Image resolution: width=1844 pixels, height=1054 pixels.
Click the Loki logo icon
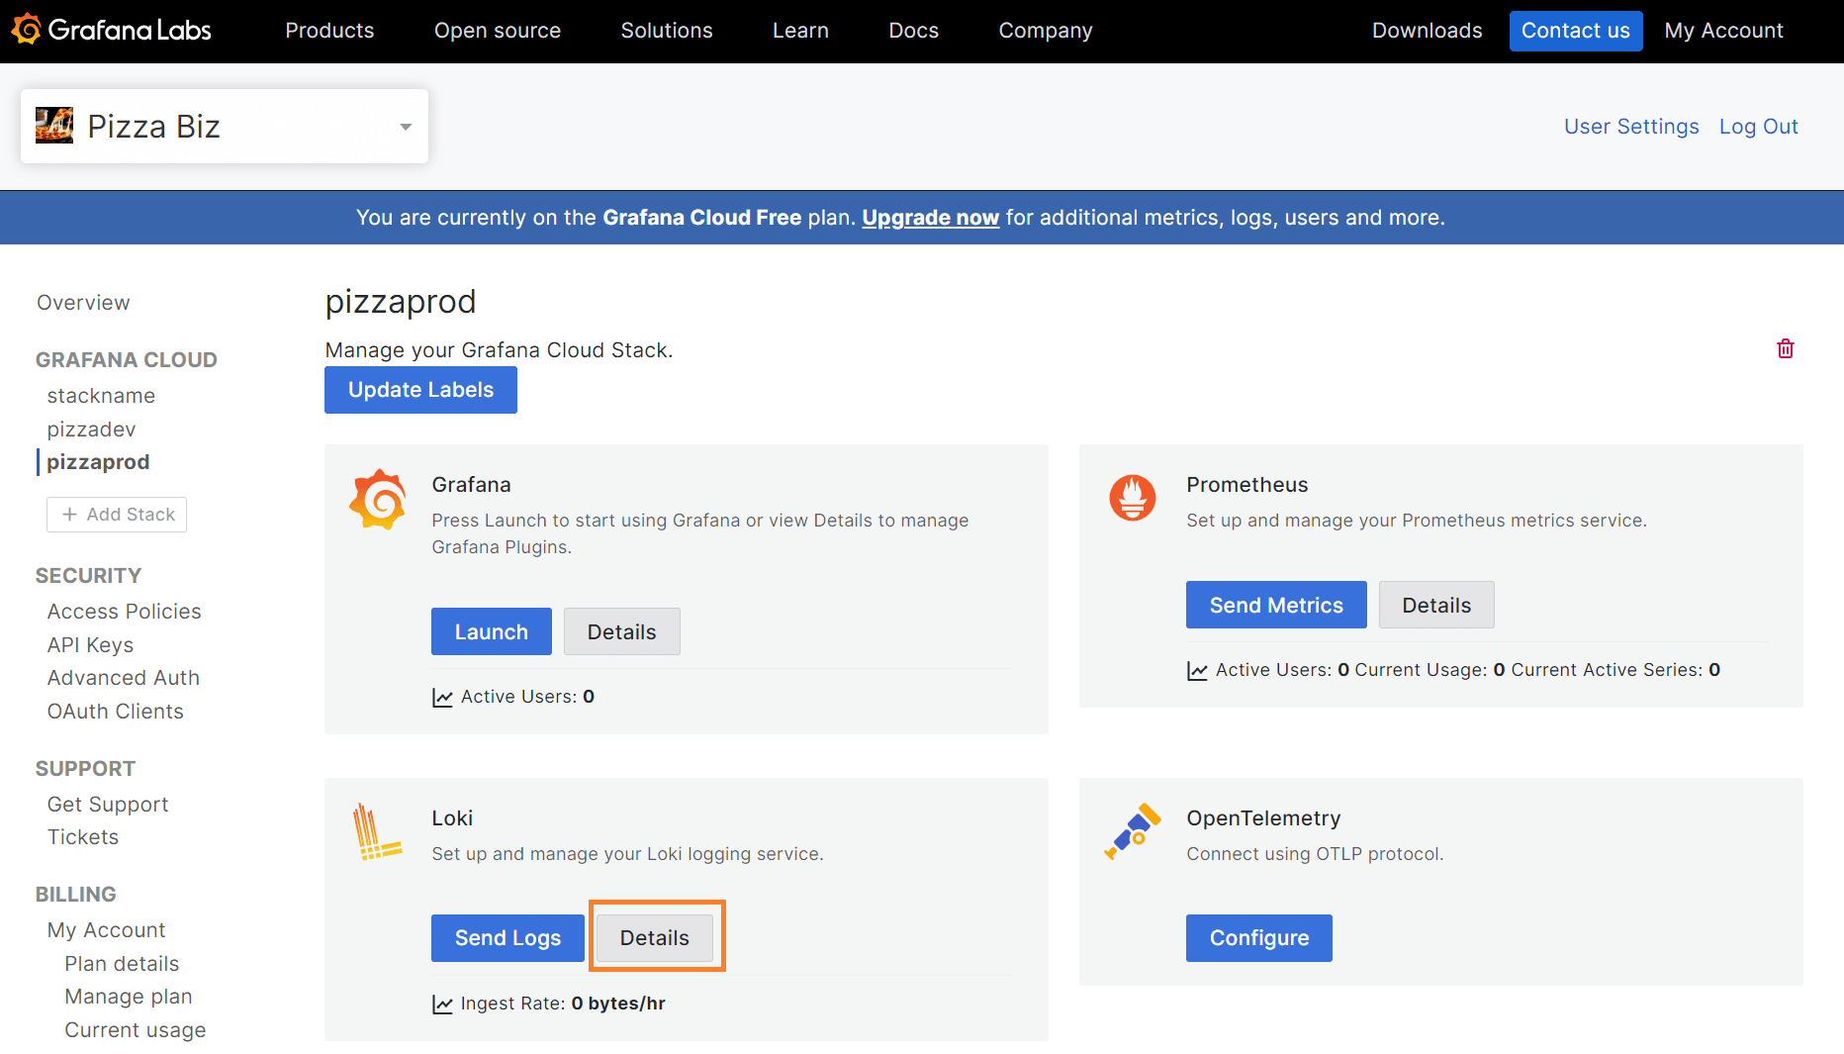tap(377, 832)
